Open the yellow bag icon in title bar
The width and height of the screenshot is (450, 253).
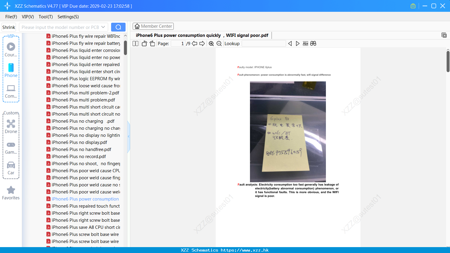point(413,6)
